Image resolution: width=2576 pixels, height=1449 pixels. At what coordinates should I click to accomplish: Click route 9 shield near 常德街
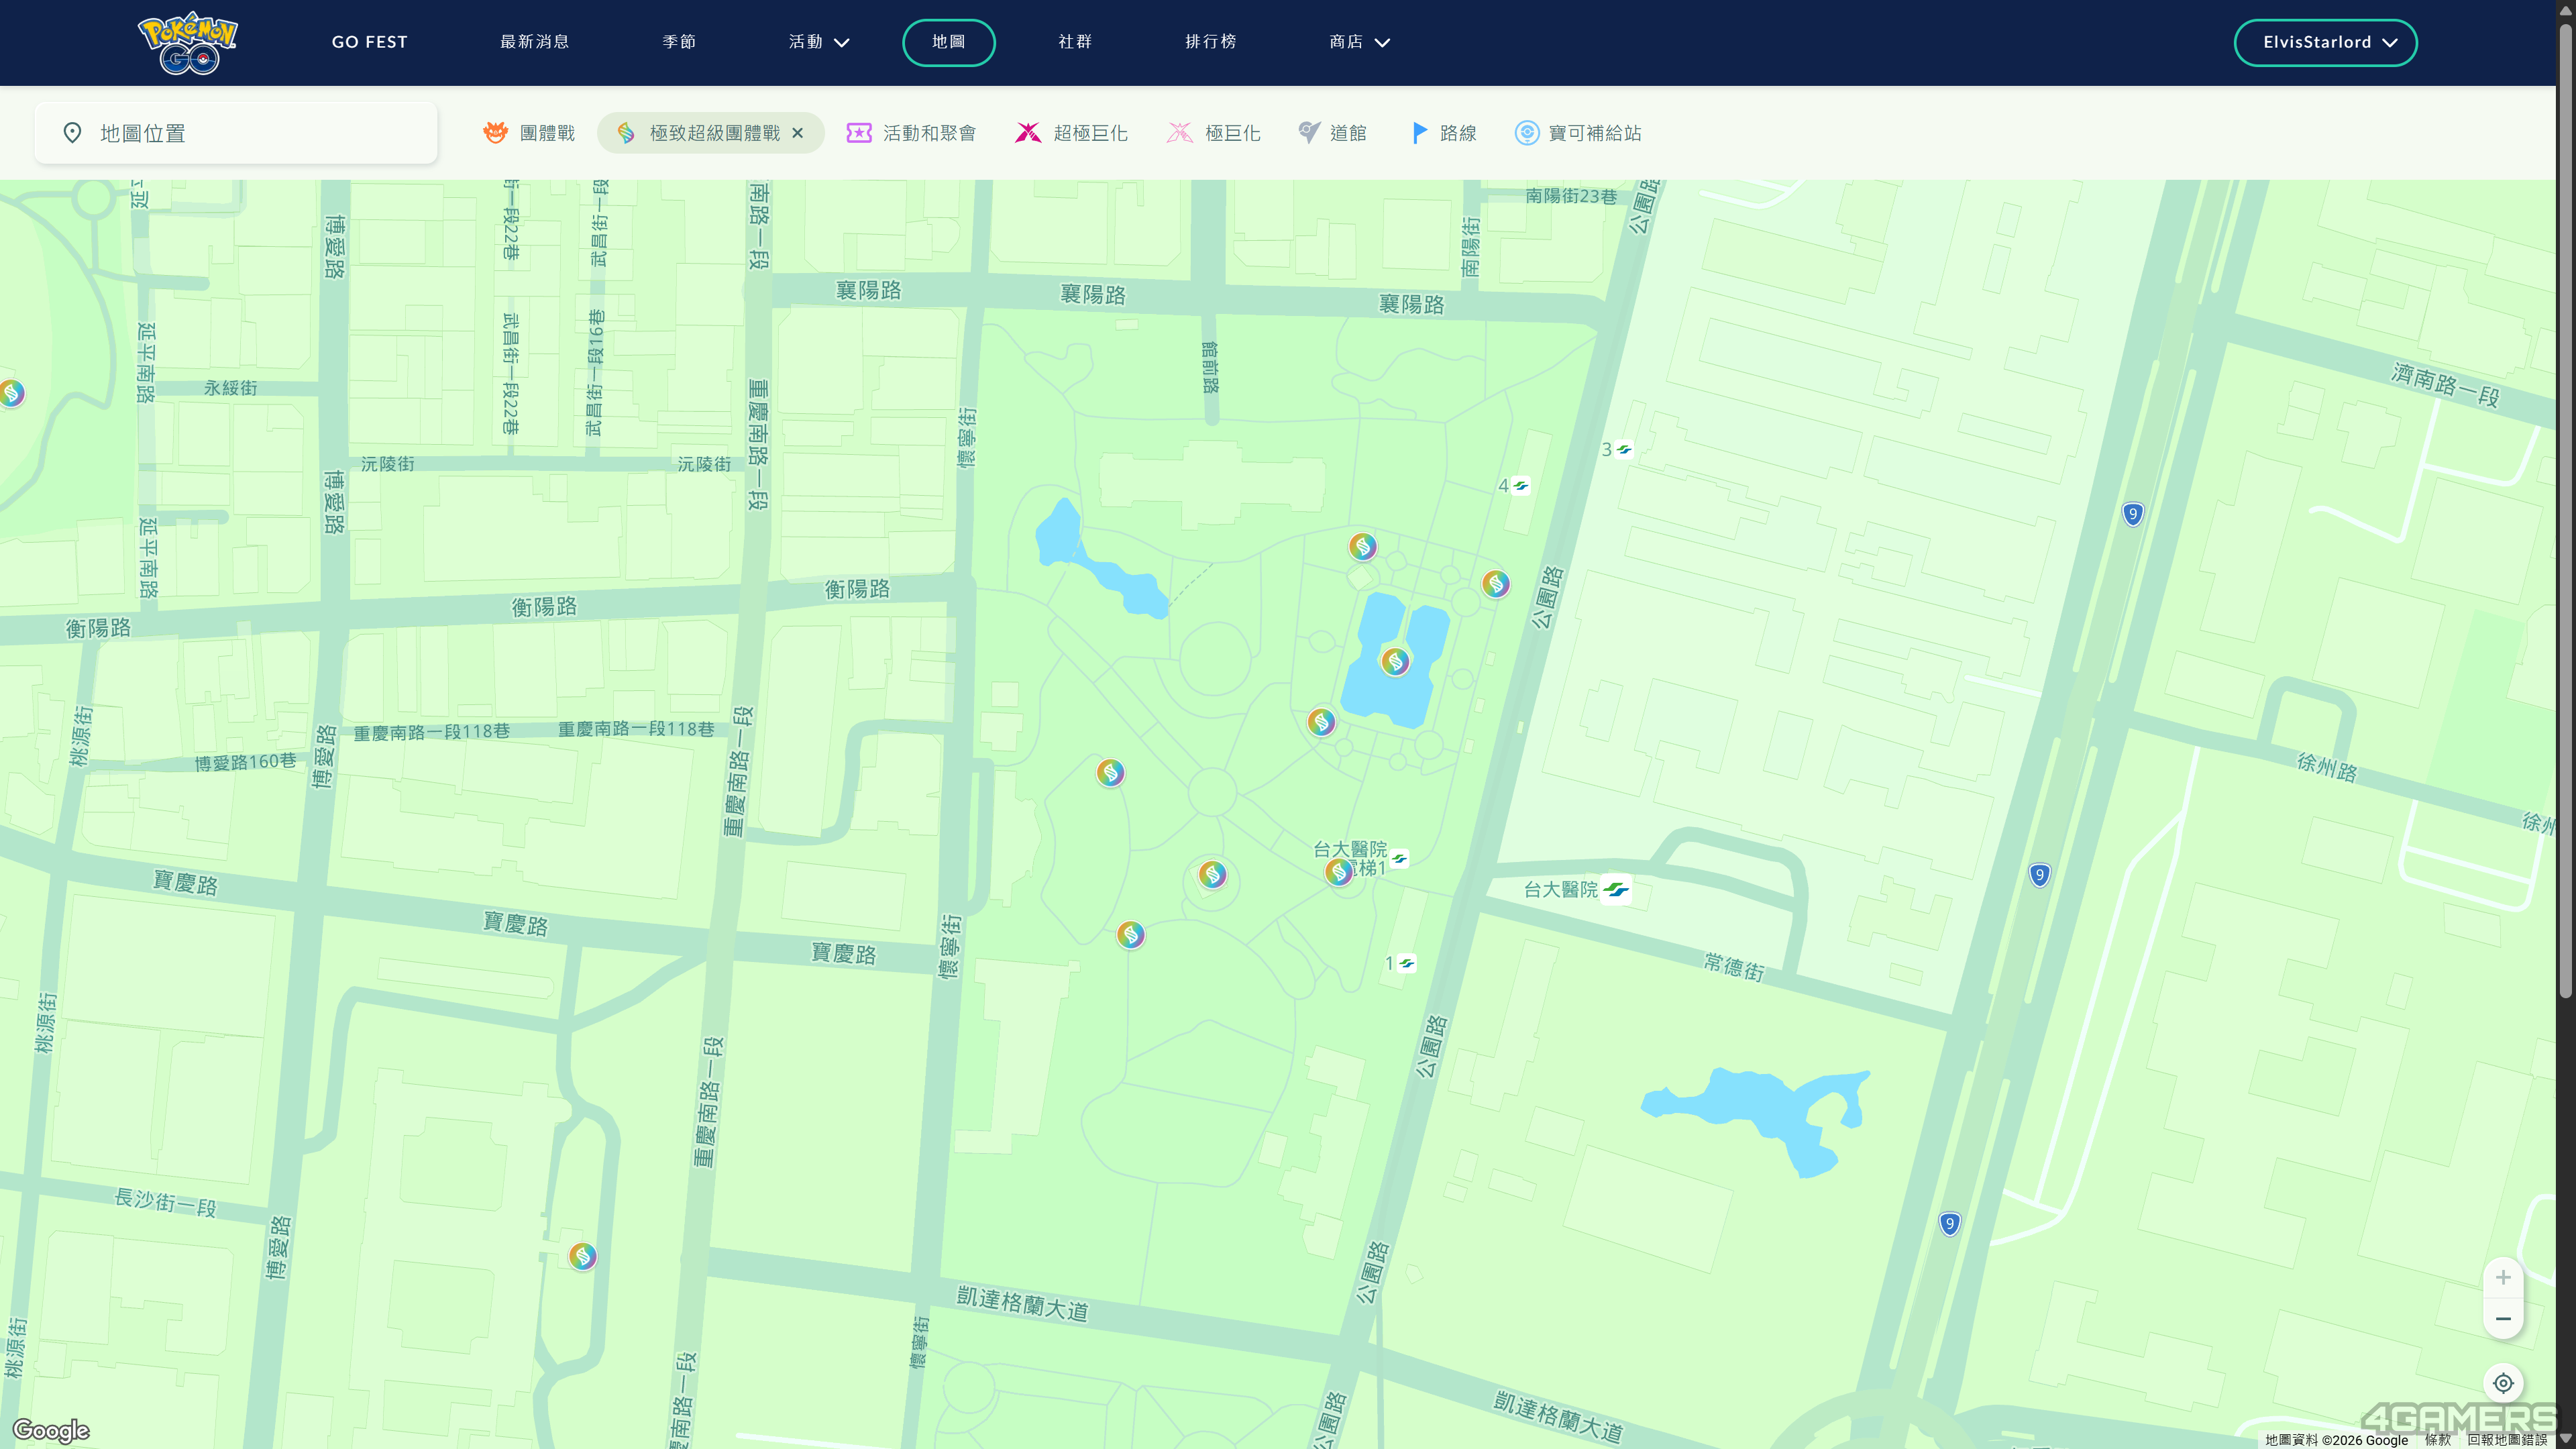click(x=2039, y=875)
